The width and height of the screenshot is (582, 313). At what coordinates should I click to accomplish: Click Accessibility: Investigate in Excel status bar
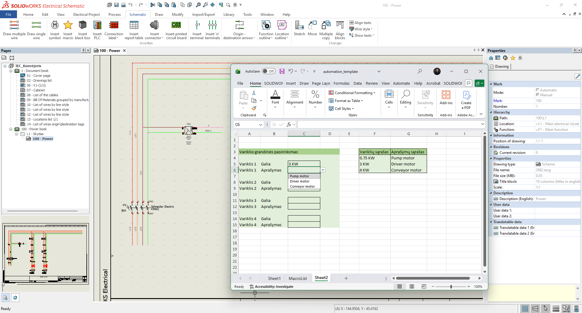[271, 287]
